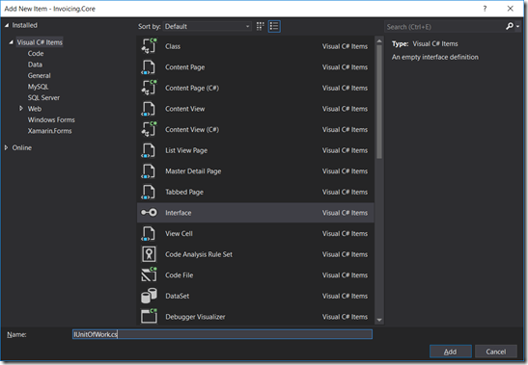Click the scroll up arrow
The height and width of the screenshot is (365, 528).
379,41
